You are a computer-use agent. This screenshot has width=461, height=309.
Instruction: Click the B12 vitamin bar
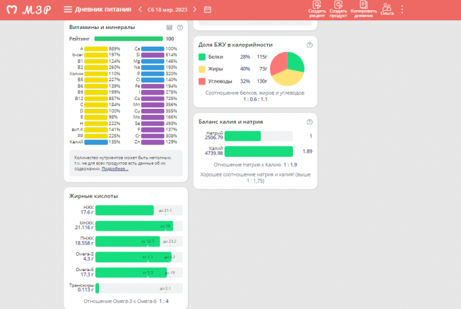[96, 99]
